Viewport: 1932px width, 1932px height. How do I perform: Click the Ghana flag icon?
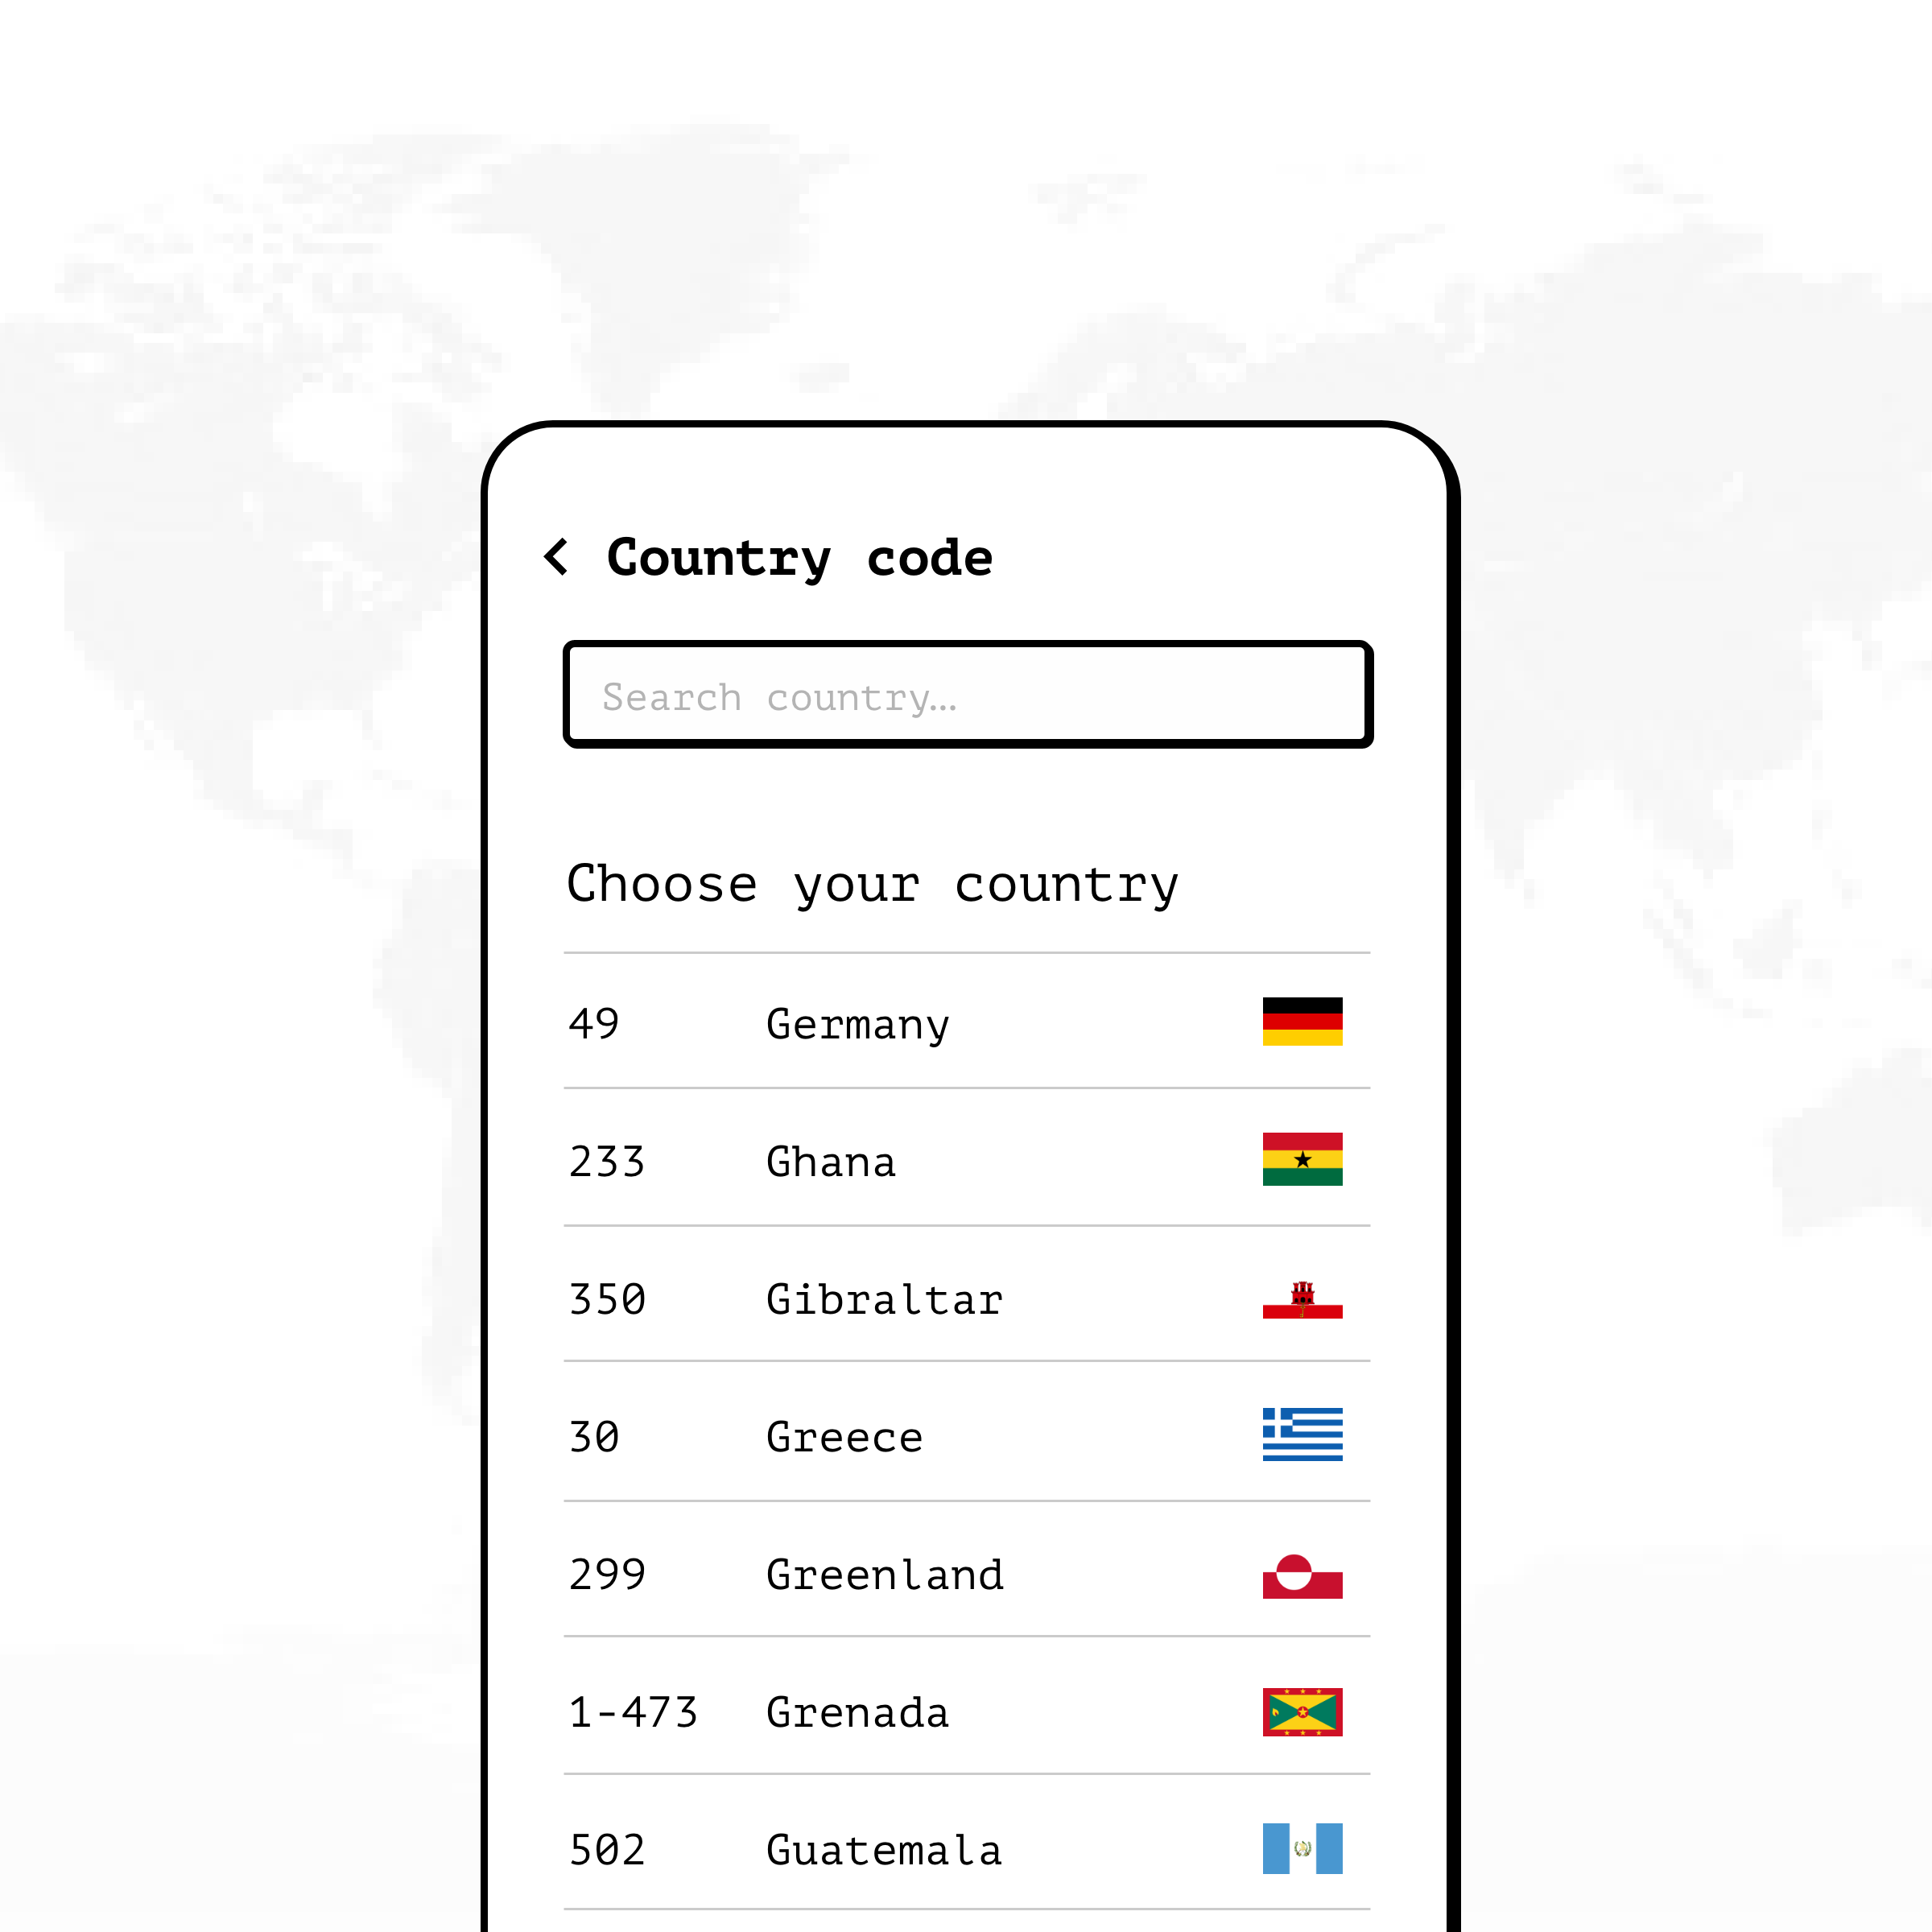[x=1302, y=1160]
